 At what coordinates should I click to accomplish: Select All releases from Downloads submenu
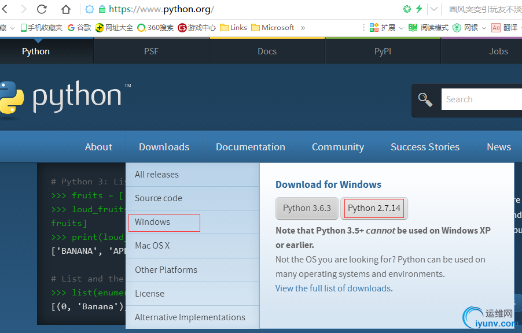(x=192, y=175)
